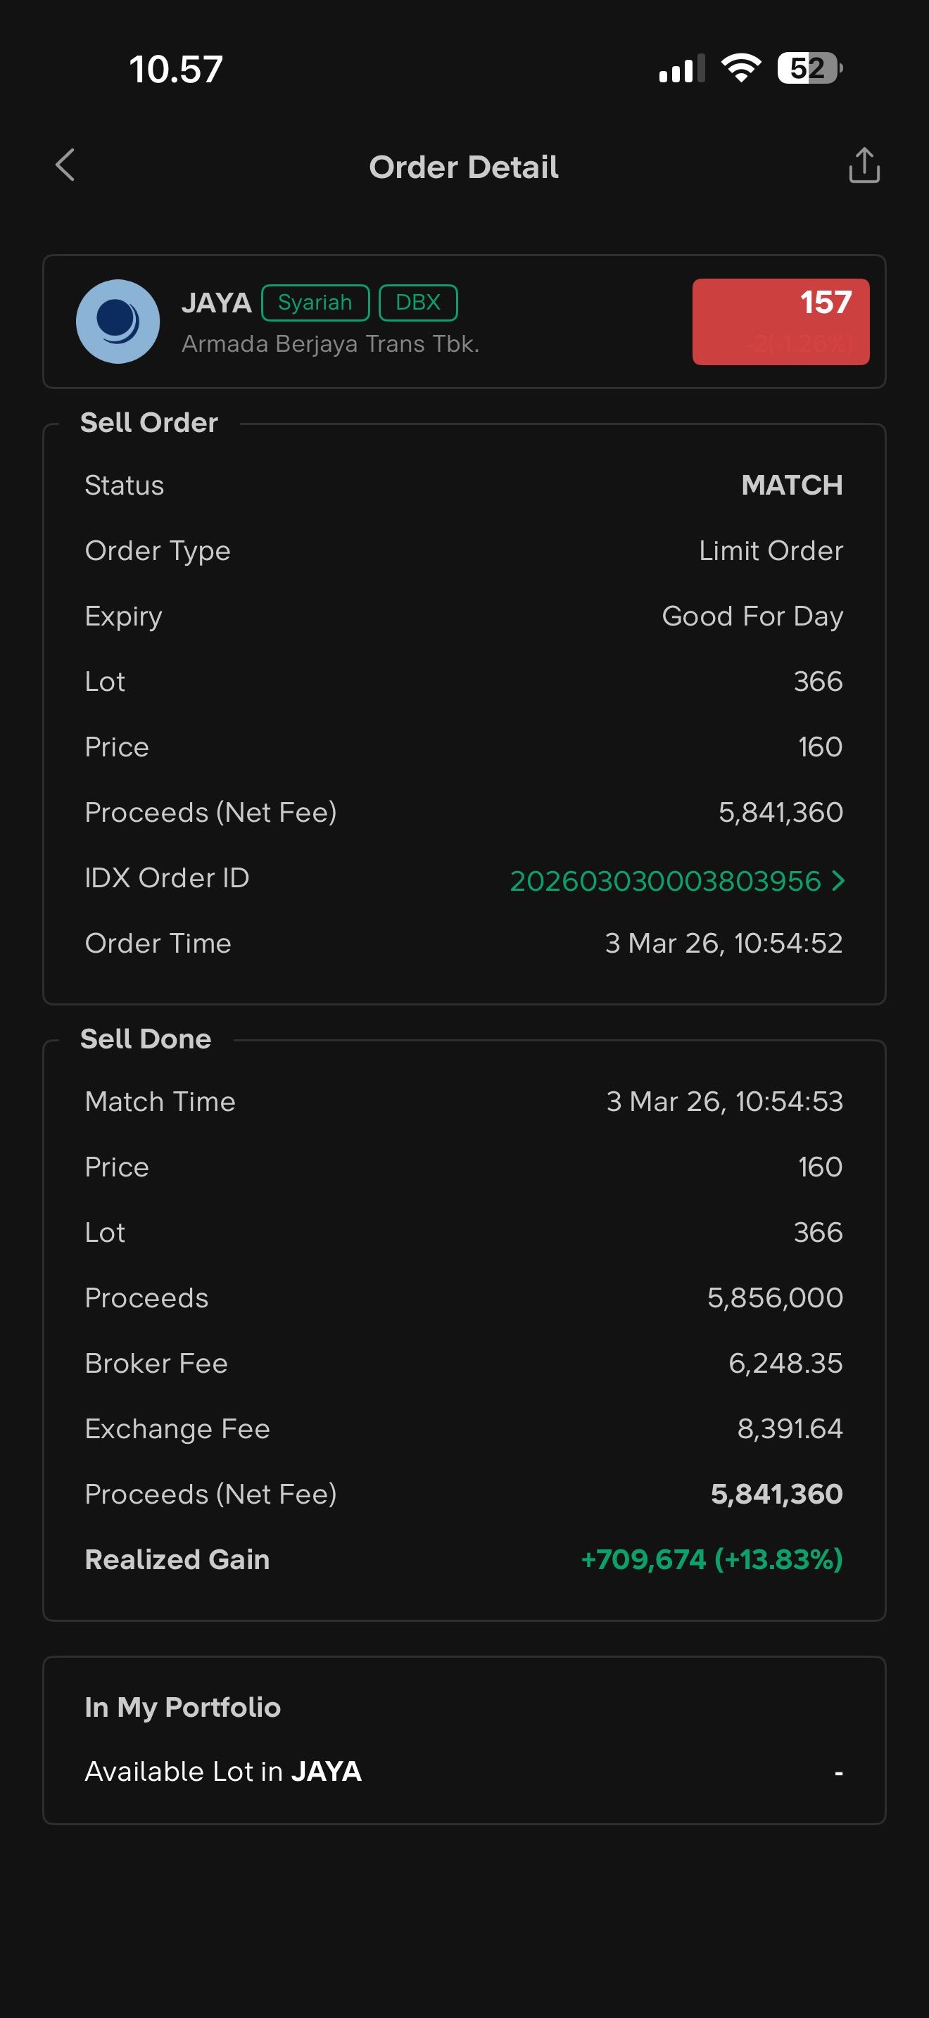Tap the red 157 price box

pyautogui.click(x=781, y=321)
